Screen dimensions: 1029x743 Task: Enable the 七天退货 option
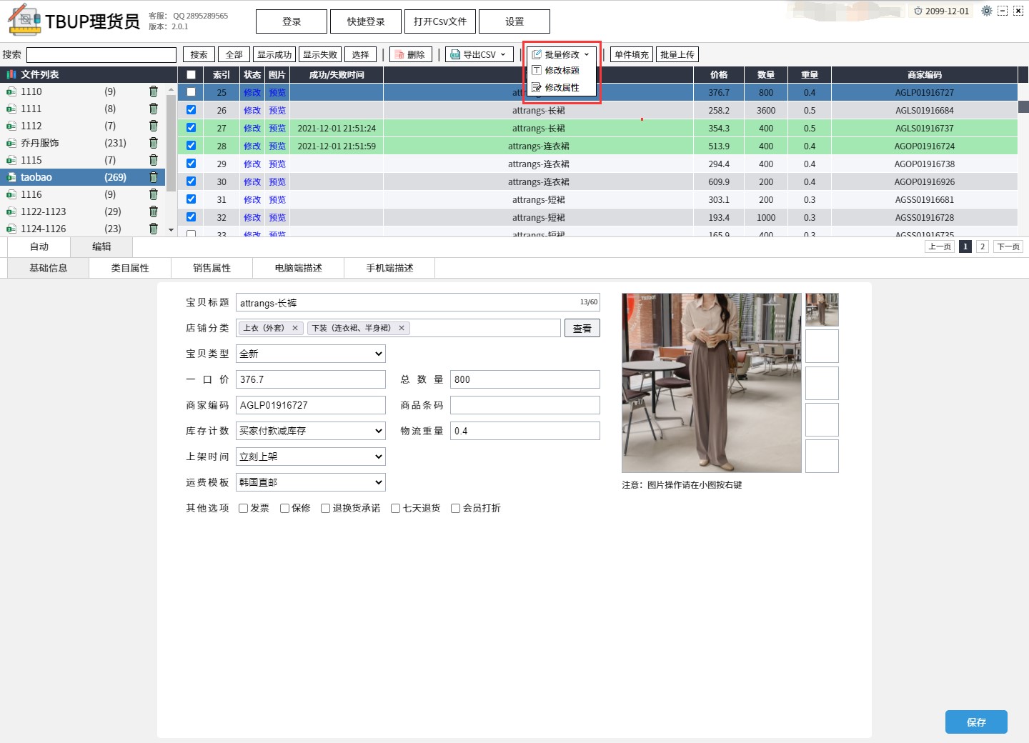coord(395,509)
